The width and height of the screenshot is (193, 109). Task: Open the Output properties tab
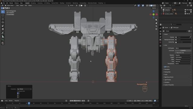click(160, 34)
